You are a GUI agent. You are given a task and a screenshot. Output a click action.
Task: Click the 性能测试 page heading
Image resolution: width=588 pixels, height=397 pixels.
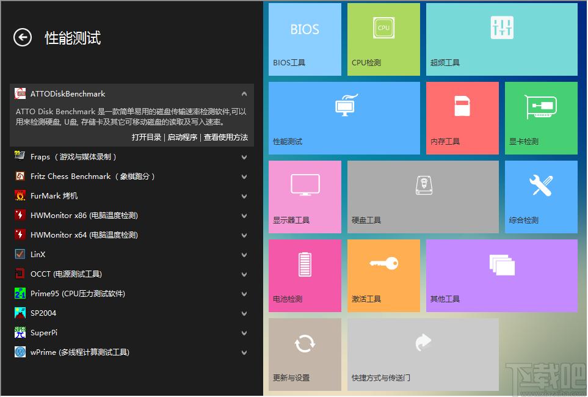(x=73, y=38)
